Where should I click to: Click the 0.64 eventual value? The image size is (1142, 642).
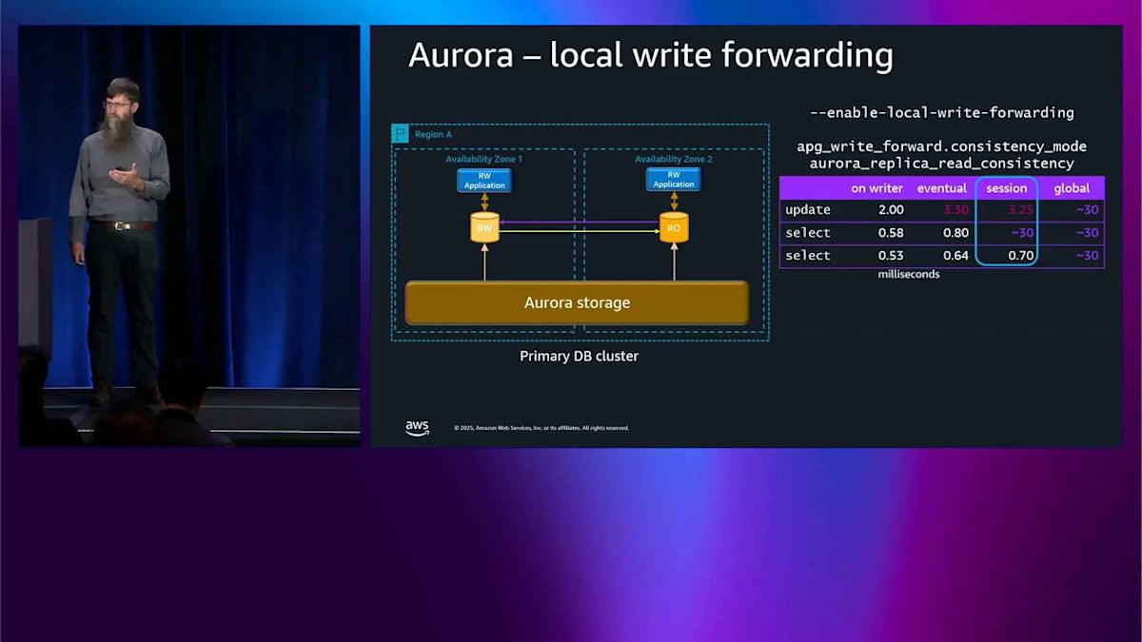pos(955,256)
